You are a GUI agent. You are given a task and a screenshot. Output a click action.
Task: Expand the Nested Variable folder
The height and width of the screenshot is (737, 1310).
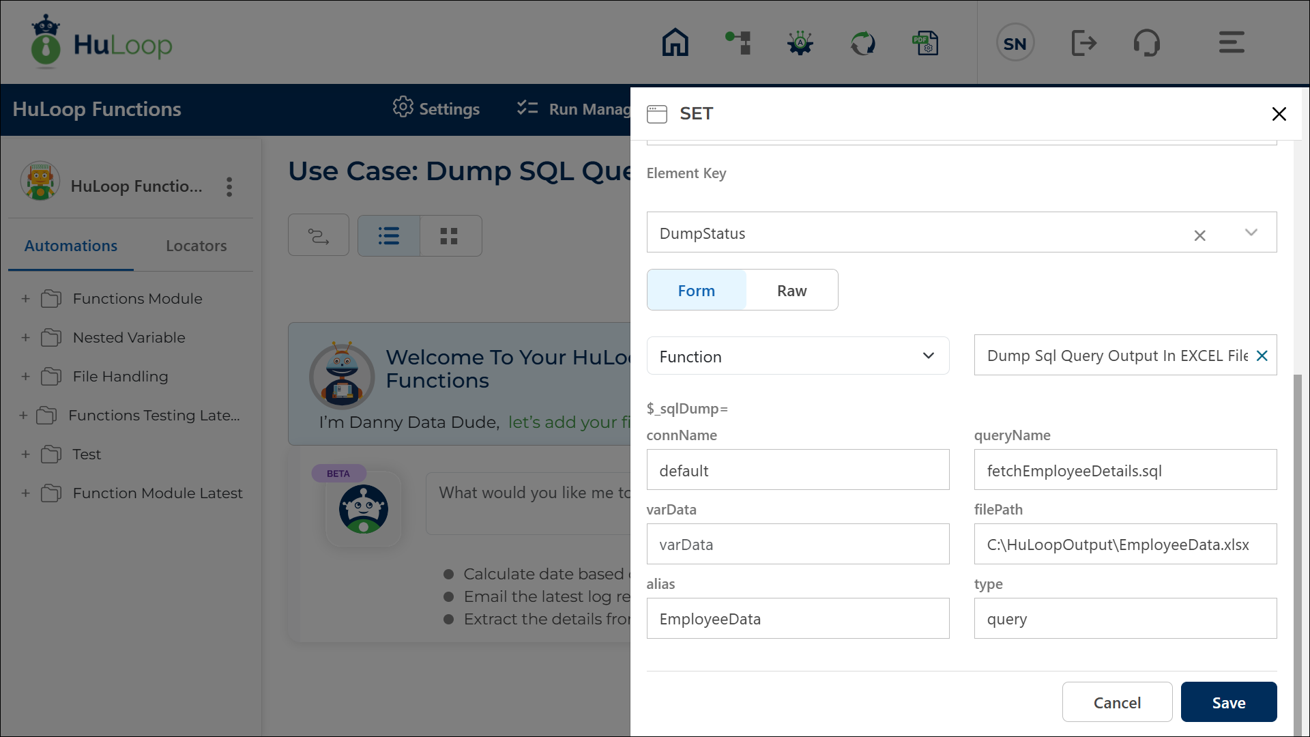(25, 338)
